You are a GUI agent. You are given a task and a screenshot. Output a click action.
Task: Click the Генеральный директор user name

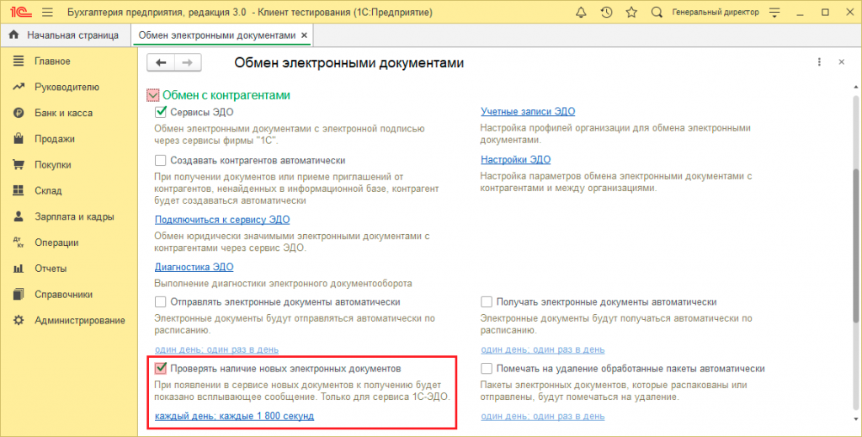[x=716, y=12]
